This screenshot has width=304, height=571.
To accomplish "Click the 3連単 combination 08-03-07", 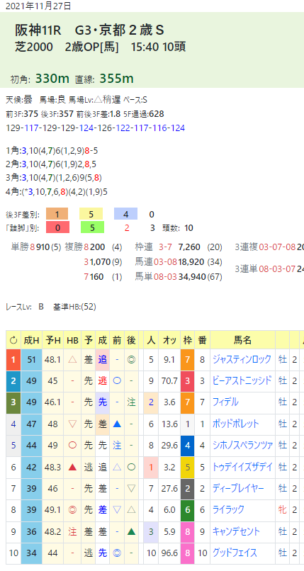I will click(277, 268).
